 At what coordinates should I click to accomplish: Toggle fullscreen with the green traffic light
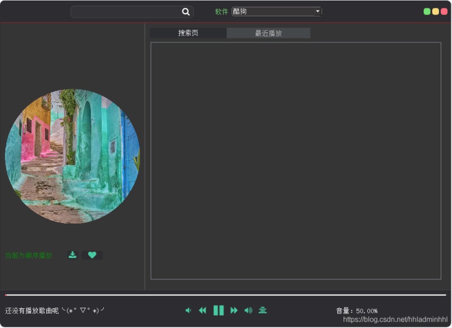click(427, 10)
